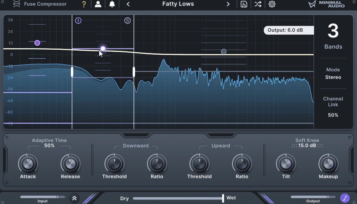The width and height of the screenshot is (357, 204).
Task: Open settings gear icon
Action: 272,4
